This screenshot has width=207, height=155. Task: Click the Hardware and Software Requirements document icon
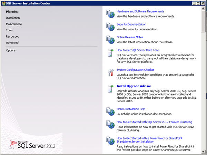pos(110,14)
